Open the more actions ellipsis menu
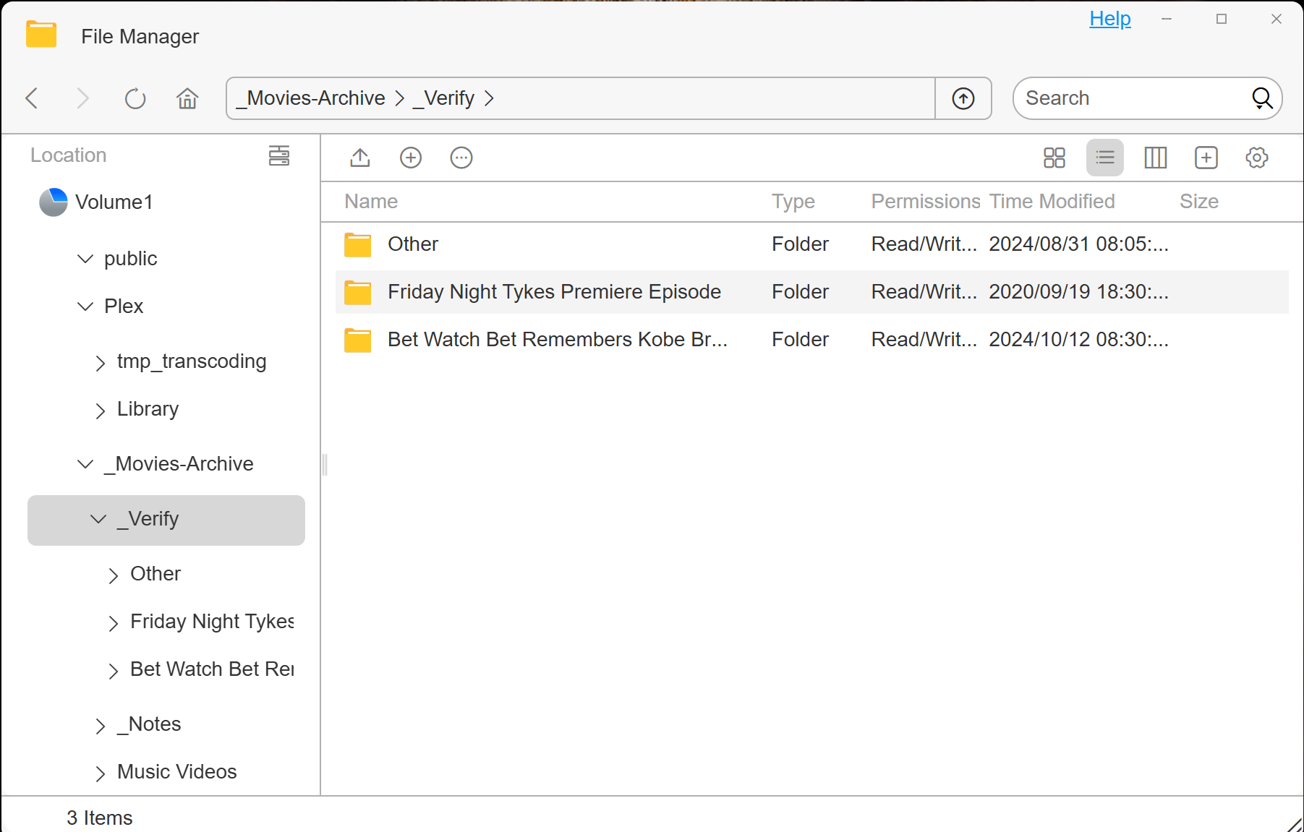The image size is (1304, 832). [461, 158]
